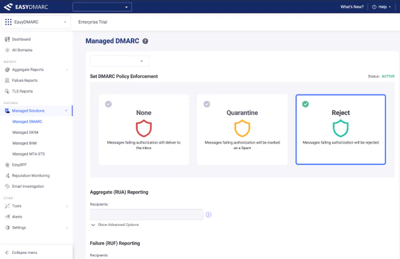Open Reputation Monitoring
The width and height of the screenshot is (400, 259).
pyautogui.click(x=31, y=176)
